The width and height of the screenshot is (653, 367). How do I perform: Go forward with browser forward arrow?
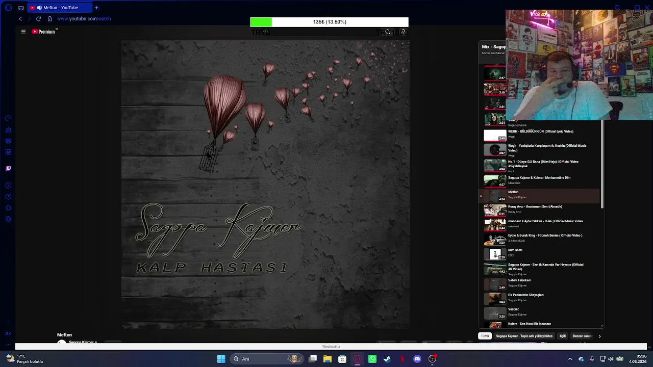[29, 19]
